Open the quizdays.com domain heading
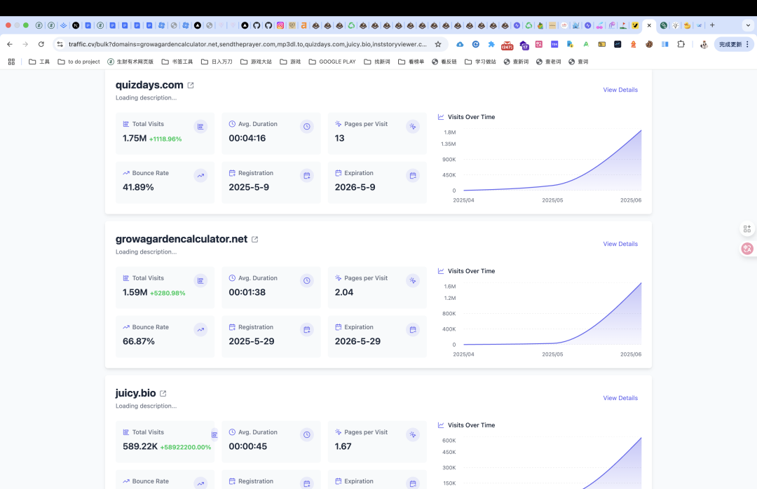This screenshot has width=757, height=489. [x=149, y=85]
